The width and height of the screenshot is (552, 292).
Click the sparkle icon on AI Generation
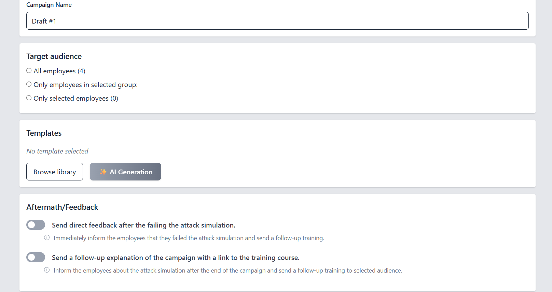(103, 172)
